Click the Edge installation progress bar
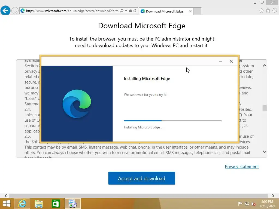This screenshot has height=209, width=279. coord(173,121)
